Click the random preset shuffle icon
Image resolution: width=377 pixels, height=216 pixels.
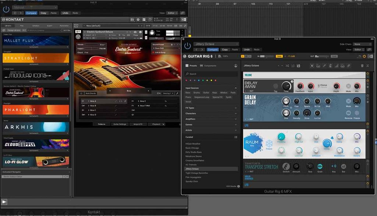pos(287,65)
